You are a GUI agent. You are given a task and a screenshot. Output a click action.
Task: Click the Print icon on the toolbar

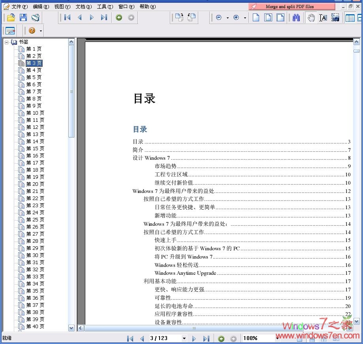coord(36,17)
